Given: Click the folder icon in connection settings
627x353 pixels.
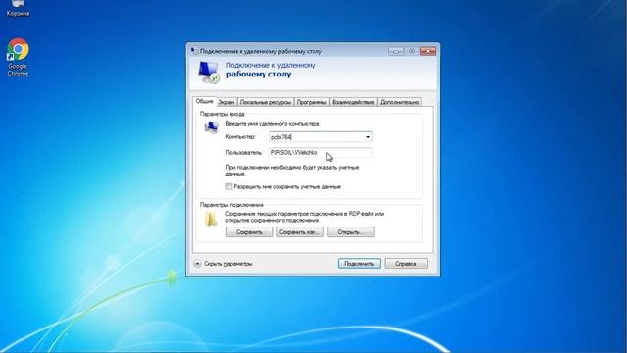Looking at the screenshot, I should point(211,220).
